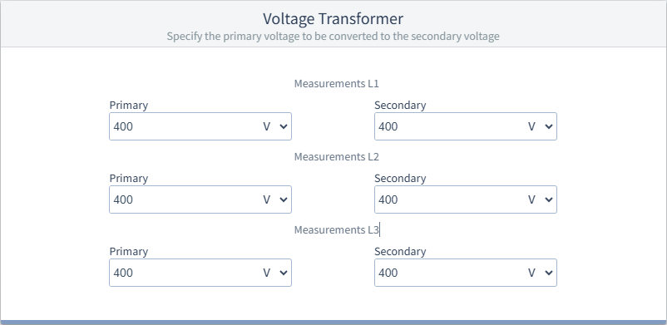Click the L1 Secondary voltage input field
The image size is (667, 325).
click(x=449, y=126)
